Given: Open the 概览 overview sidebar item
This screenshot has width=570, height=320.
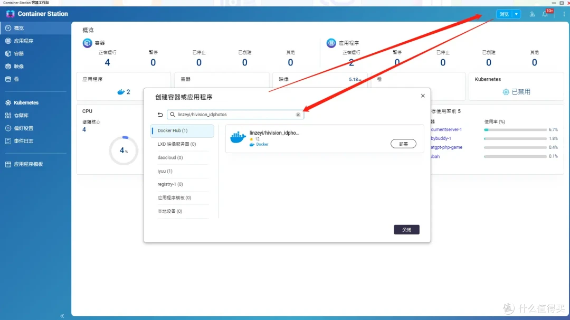Looking at the screenshot, I should (x=35, y=28).
